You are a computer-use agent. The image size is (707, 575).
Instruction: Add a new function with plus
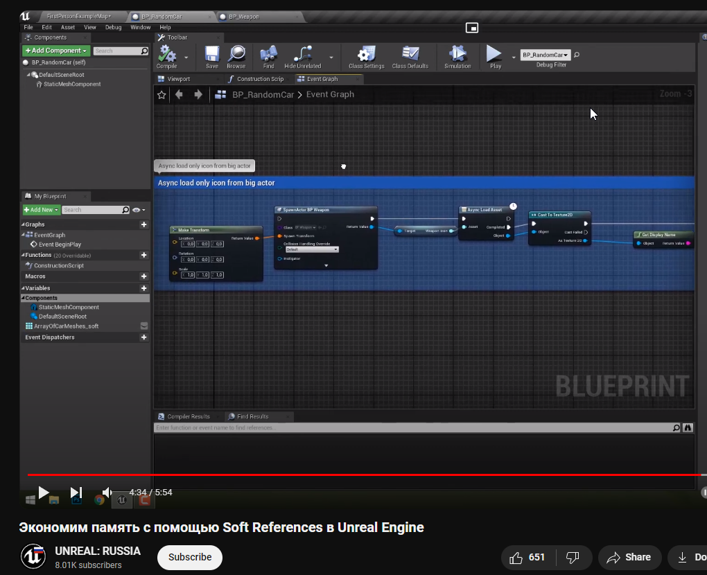pyautogui.click(x=144, y=255)
